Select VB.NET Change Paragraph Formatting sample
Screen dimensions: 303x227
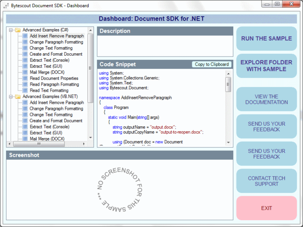56,108
